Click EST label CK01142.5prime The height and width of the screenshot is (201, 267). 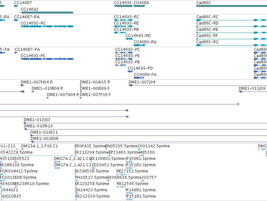pyautogui.click(x=154, y=146)
